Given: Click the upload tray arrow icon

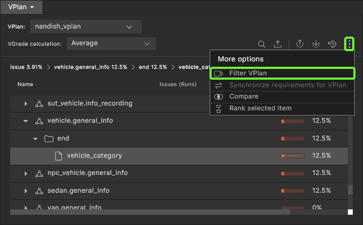Looking at the screenshot, I should [x=278, y=44].
